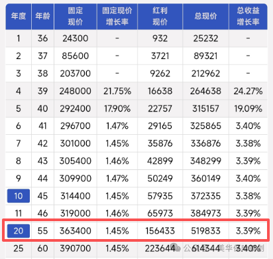Click total return rate 24.27%
The width and height of the screenshot is (273, 259).
pos(248,91)
